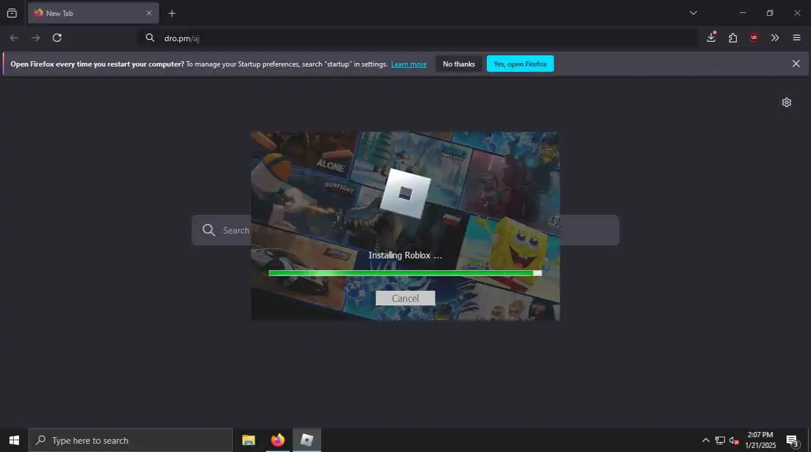This screenshot has width=811, height=452.
Task: Open the Firefox application hamburger menu
Action: pos(797,38)
